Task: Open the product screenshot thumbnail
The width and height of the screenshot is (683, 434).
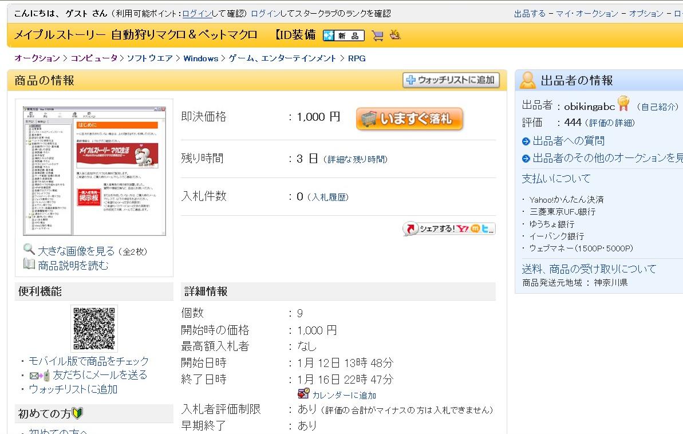Action: (x=94, y=171)
